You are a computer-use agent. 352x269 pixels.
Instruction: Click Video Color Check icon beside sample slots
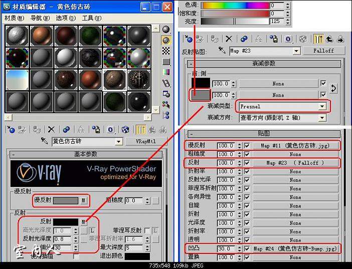(x=166, y=72)
